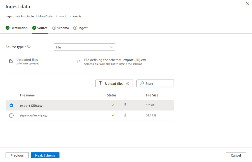Click the magnifier icon in Search box
The width and height of the screenshot is (252, 162).
tap(142, 83)
